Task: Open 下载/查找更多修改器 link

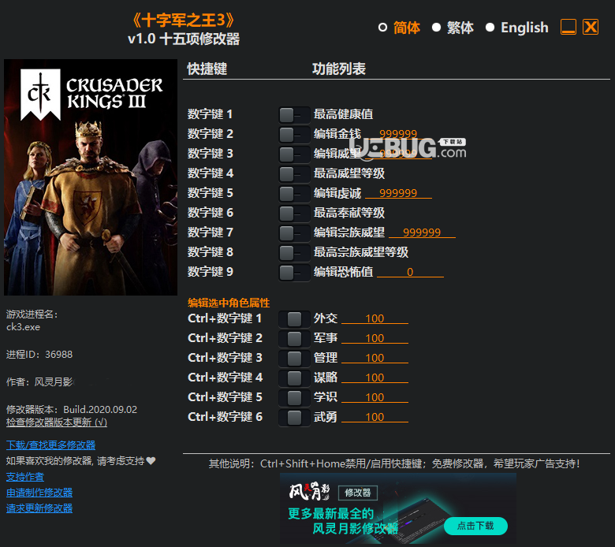Action: (50, 445)
